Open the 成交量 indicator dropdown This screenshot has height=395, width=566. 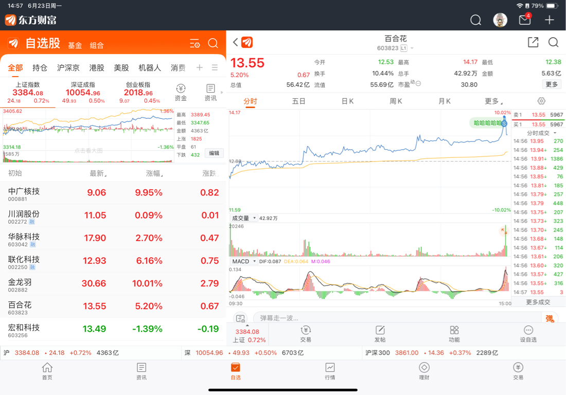pyautogui.click(x=244, y=218)
